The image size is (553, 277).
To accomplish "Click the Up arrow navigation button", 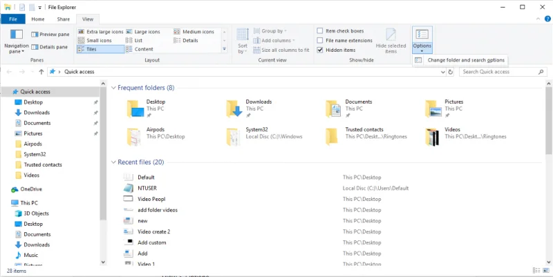I will coord(41,72).
